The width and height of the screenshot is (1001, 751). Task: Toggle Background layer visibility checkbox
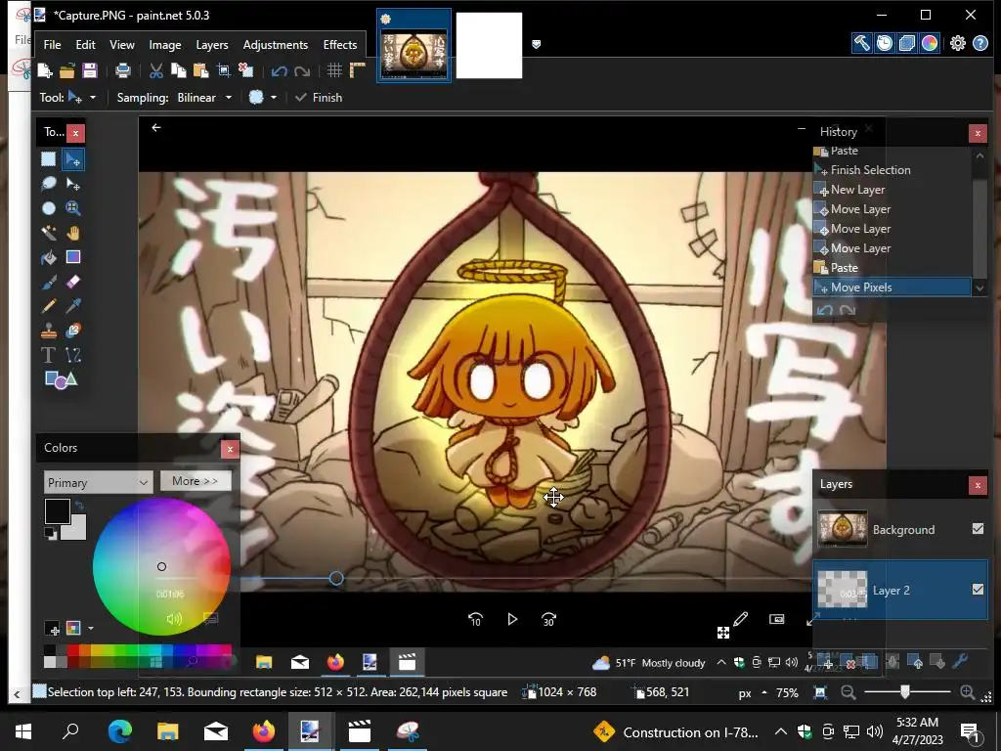click(x=978, y=529)
